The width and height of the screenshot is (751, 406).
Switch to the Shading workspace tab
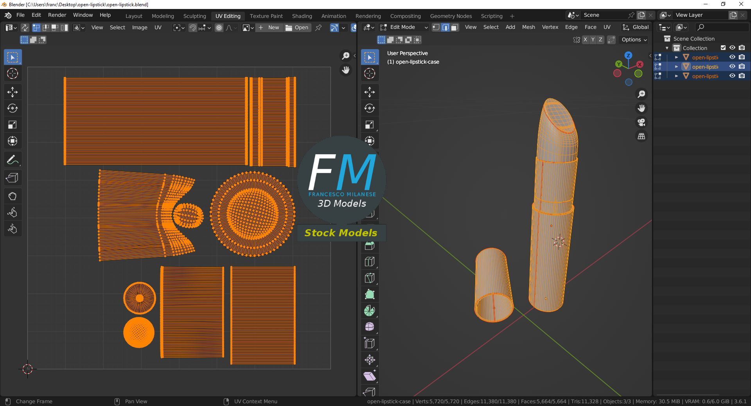pos(302,16)
